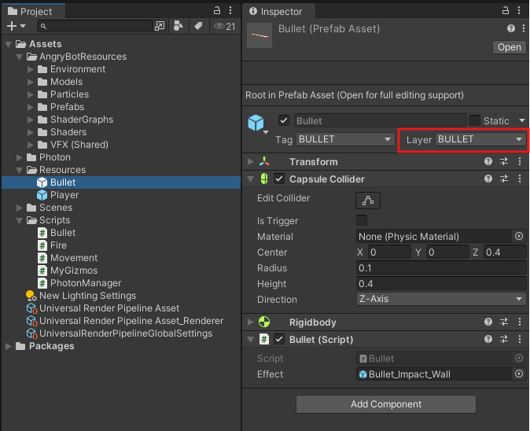This screenshot has width=530, height=431.
Task: Click the Search by Label tag icon
Action: [x=198, y=26]
